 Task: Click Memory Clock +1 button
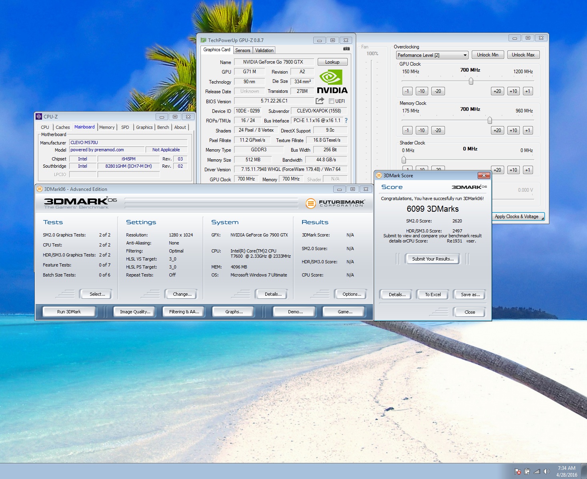tap(528, 130)
